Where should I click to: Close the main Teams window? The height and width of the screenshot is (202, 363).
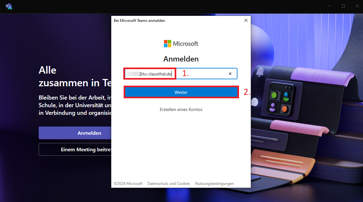coord(357,6)
